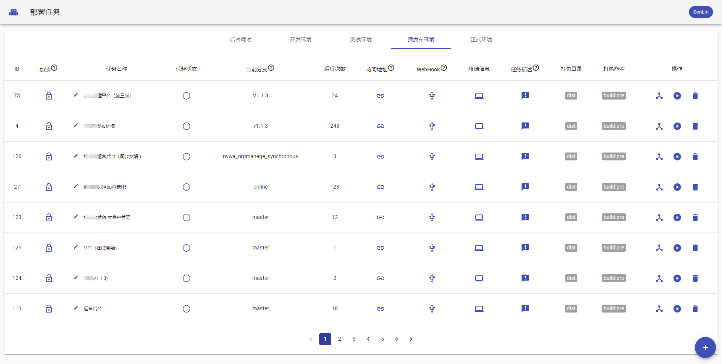The width and height of the screenshot is (722, 364).
Task: Delete task ID 73
Action: click(x=695, y=96)
